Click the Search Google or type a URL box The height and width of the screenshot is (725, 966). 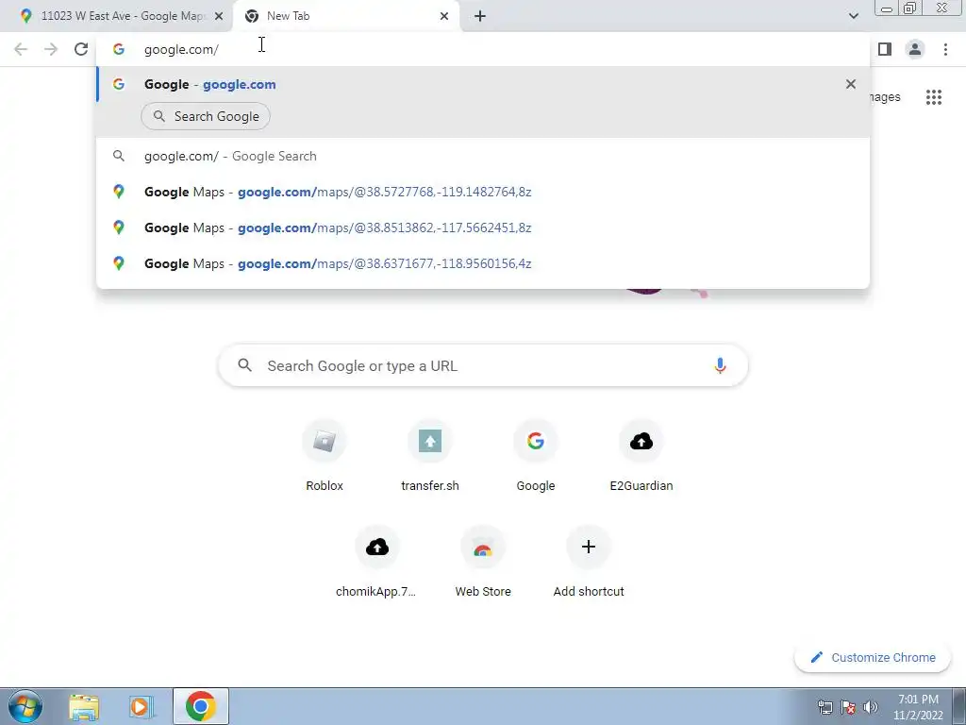tap(483, 365)
